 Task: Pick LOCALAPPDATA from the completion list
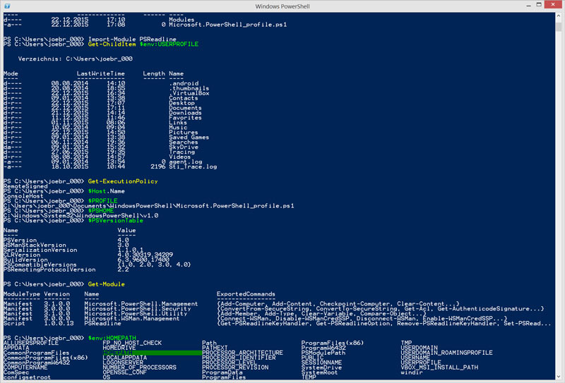(125, 358)
